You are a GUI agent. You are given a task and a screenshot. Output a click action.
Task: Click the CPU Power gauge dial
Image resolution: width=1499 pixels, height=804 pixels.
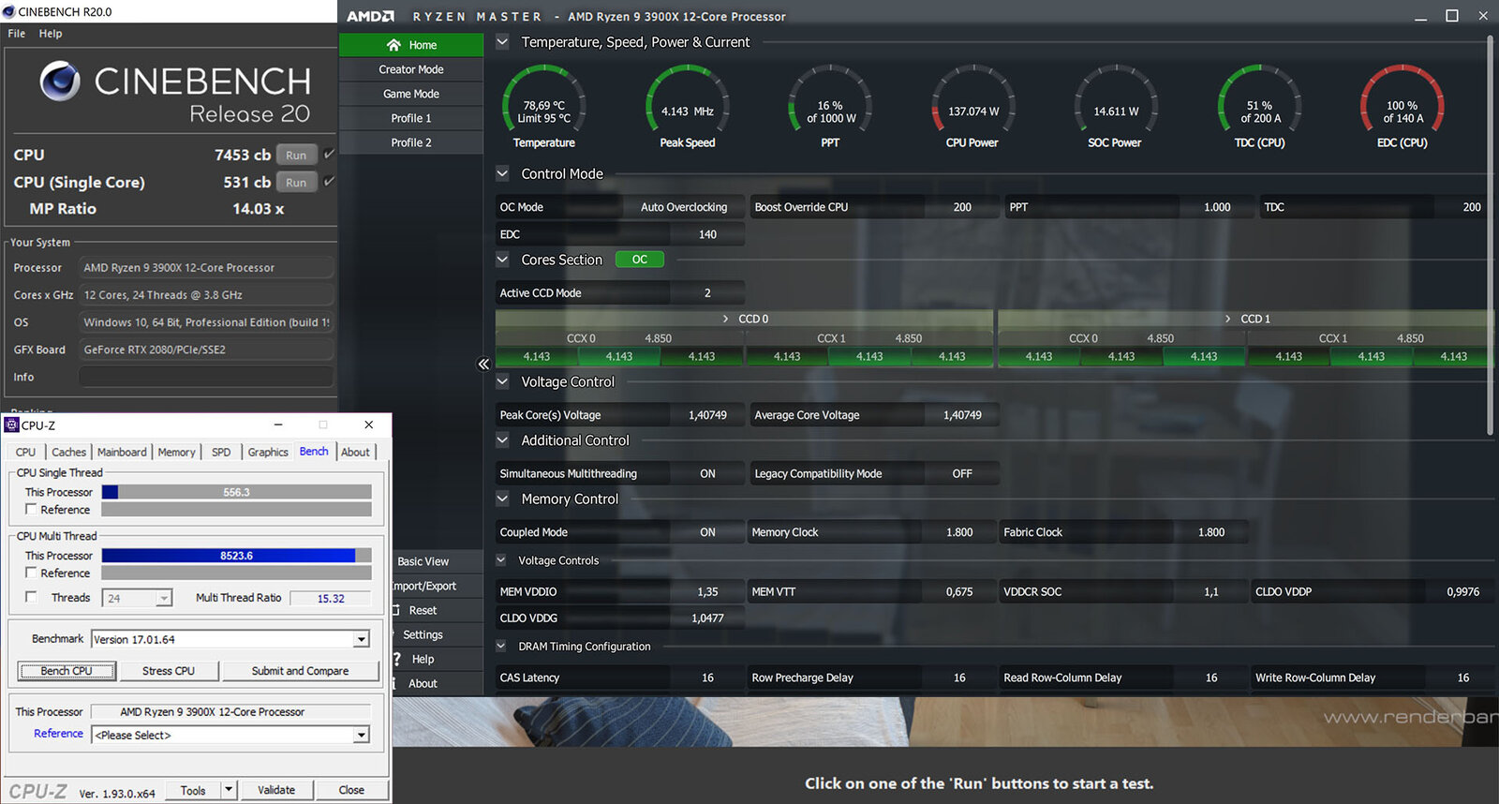tap(973, 99)
